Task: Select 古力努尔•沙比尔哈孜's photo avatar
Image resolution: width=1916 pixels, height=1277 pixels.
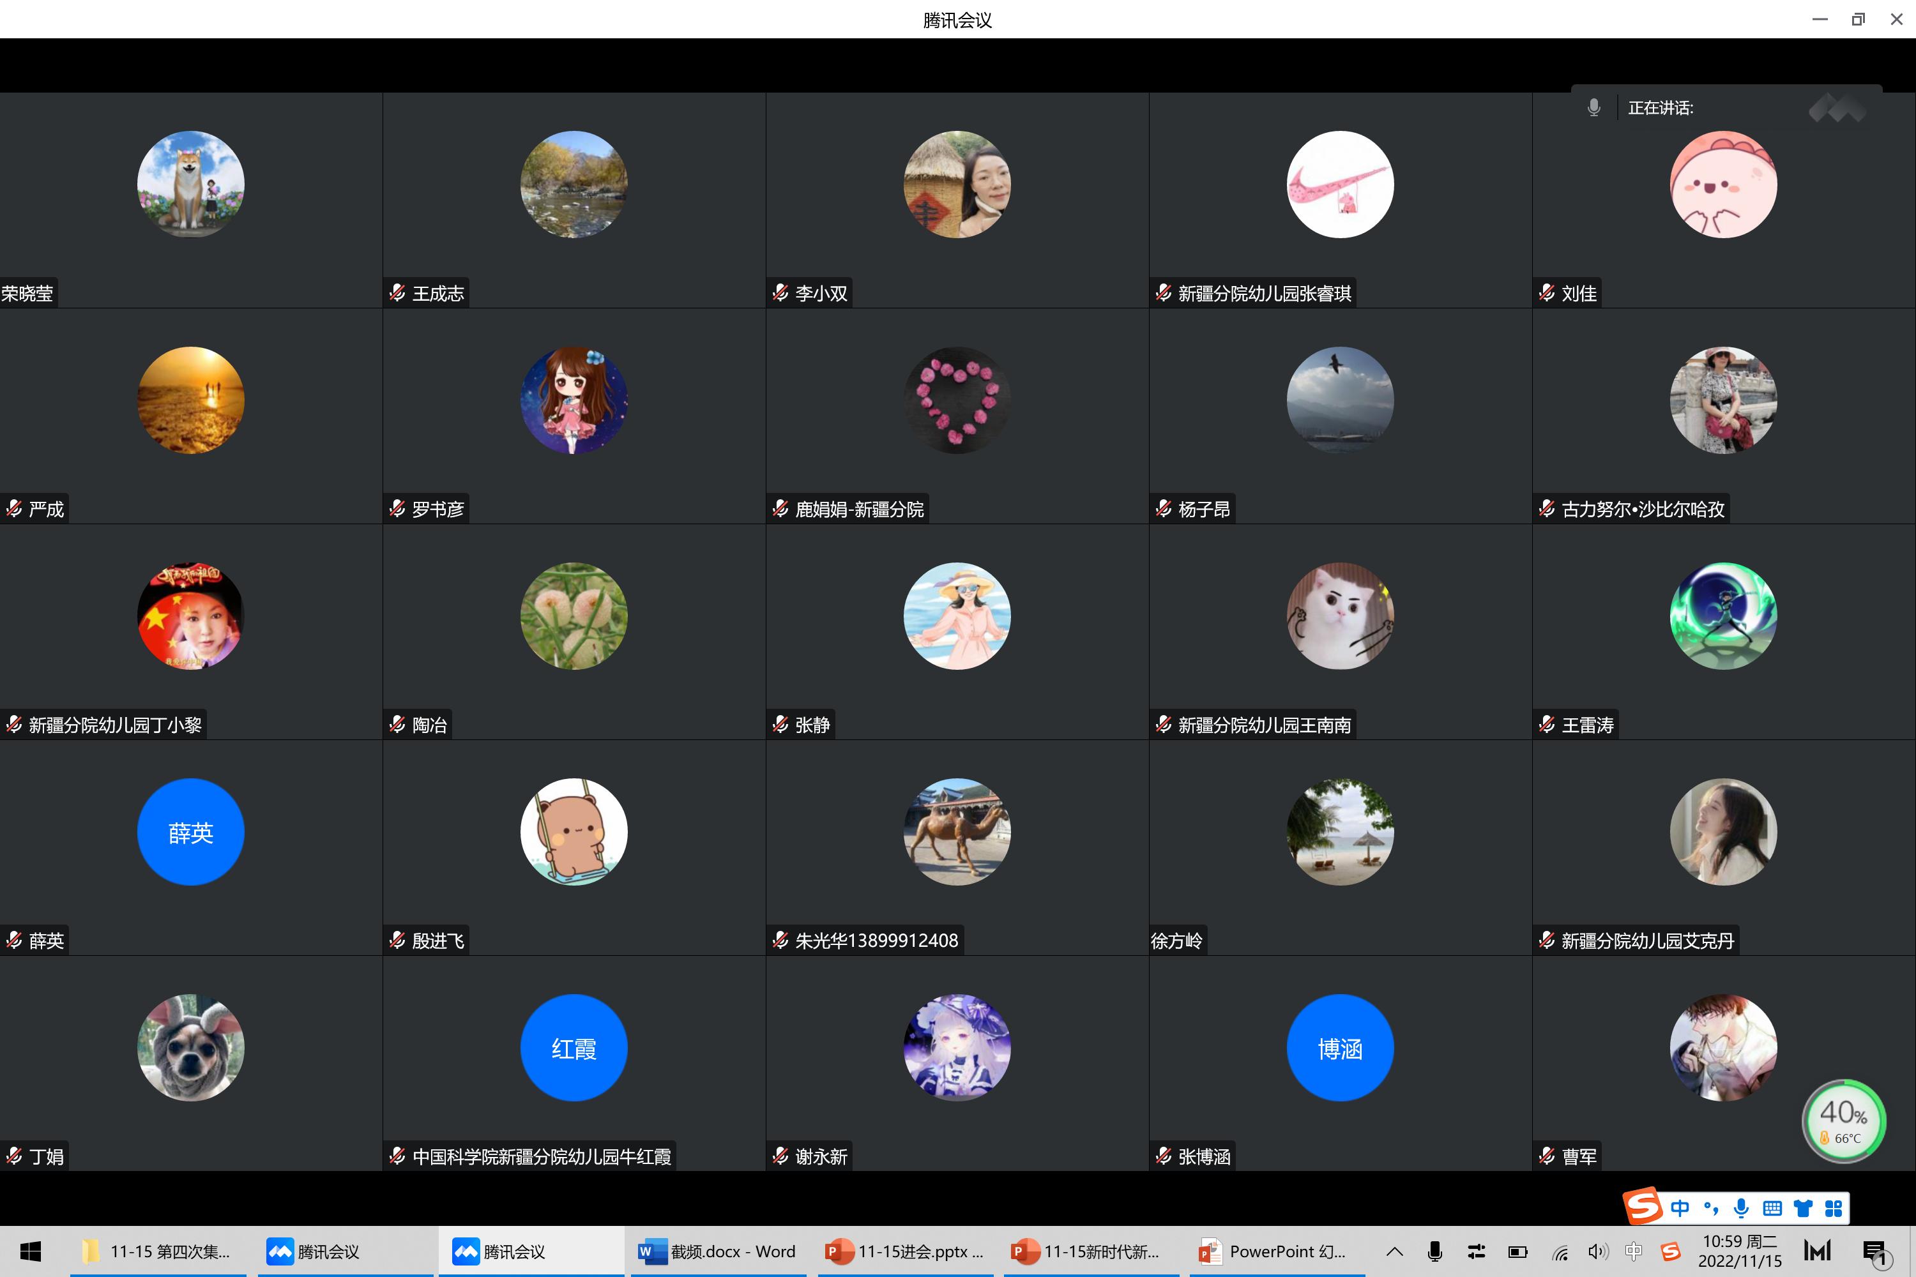Action: pyautogui.click(x=1723, y=400)
